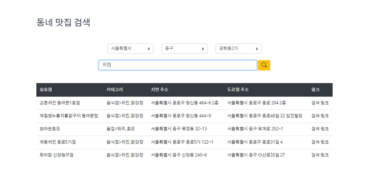Image resolution: width=367 pixels, height=173 pixels.
Task: Click address 서울특별시 종로구 종로5가 122-1
Action: (182, 142)
